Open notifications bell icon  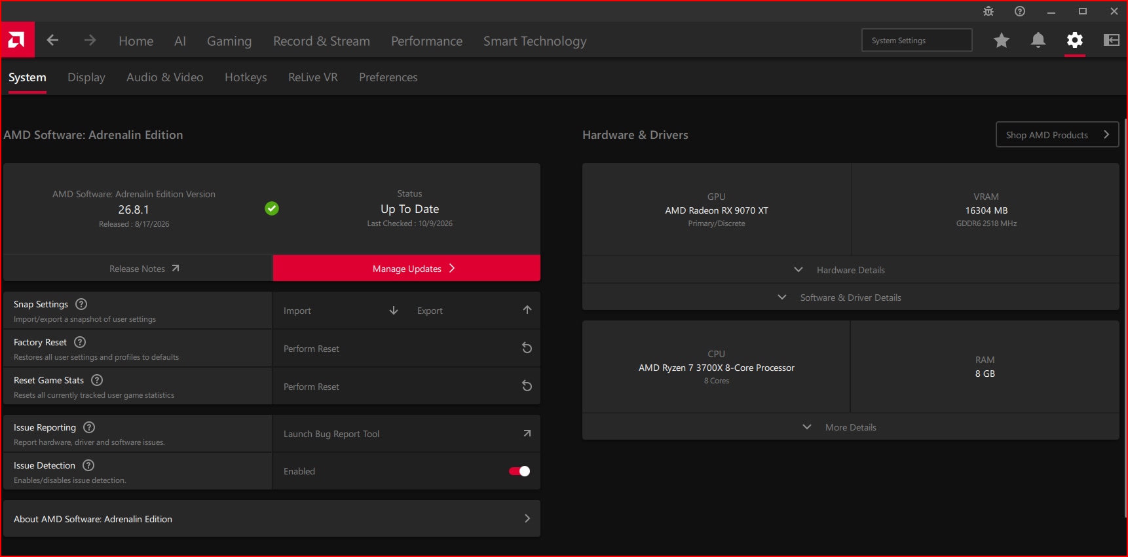tap(1038, 41)
